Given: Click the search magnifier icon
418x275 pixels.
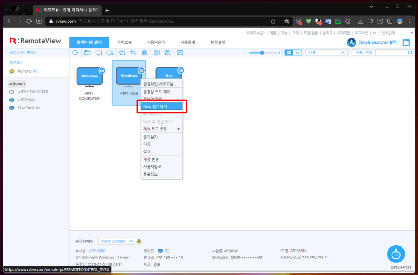Looking at the screenshot, I should [410, 53].
